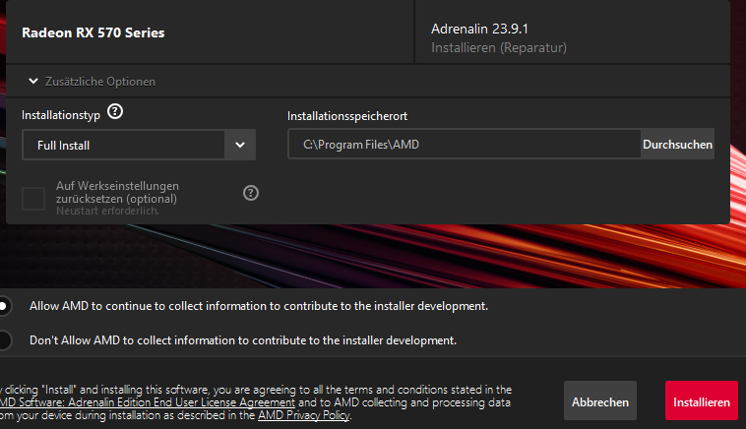
Task: Select Allow AMD to collect information radio
Action: (4, 306)
